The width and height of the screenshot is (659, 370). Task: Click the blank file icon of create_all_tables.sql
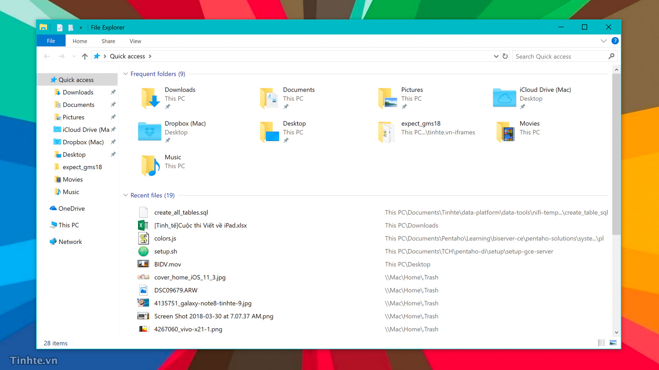[143, 212]
